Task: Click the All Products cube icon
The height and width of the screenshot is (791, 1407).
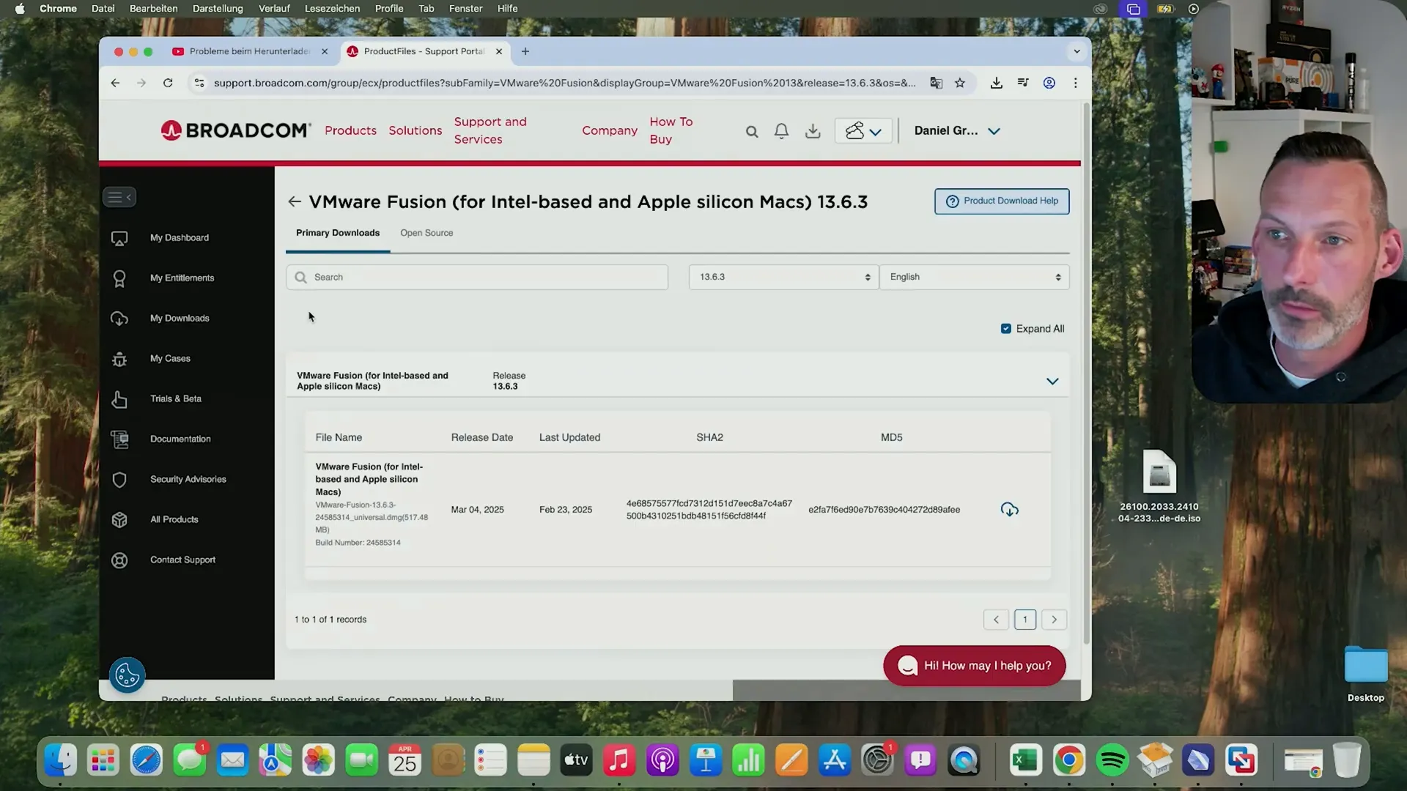Action: pos(119,520)
